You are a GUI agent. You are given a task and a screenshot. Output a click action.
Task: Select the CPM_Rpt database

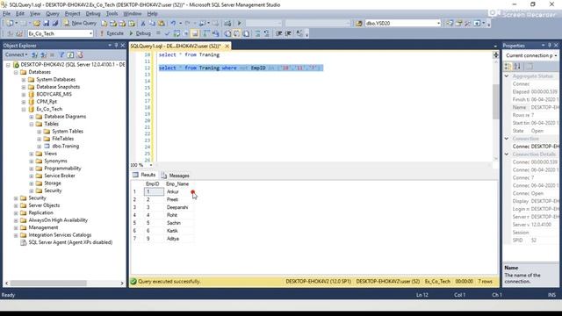click(47, 102)
